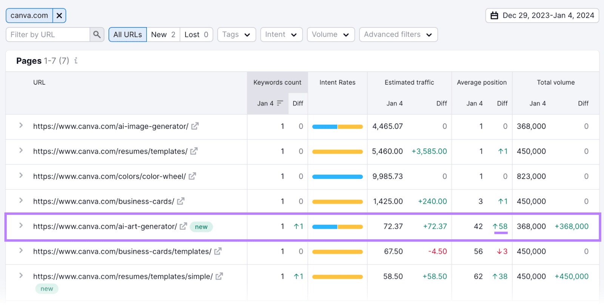Focus the Filter by URL field
Image resolution: width=604 pixels, height=306 pixels.
(x=48, y=34)
